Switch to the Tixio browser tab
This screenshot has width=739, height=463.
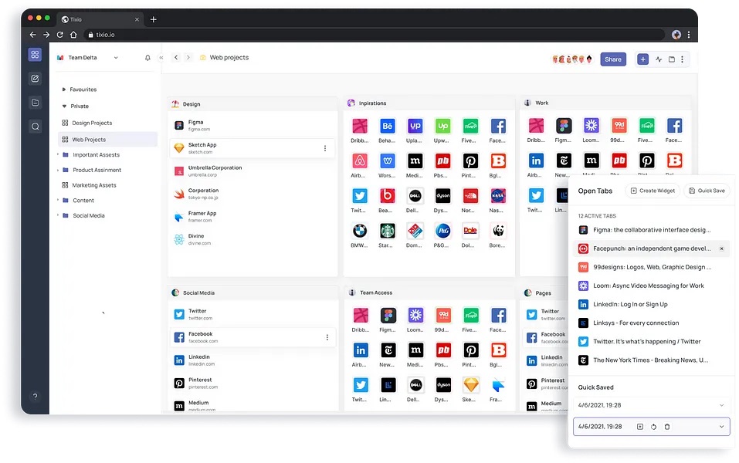101,19
